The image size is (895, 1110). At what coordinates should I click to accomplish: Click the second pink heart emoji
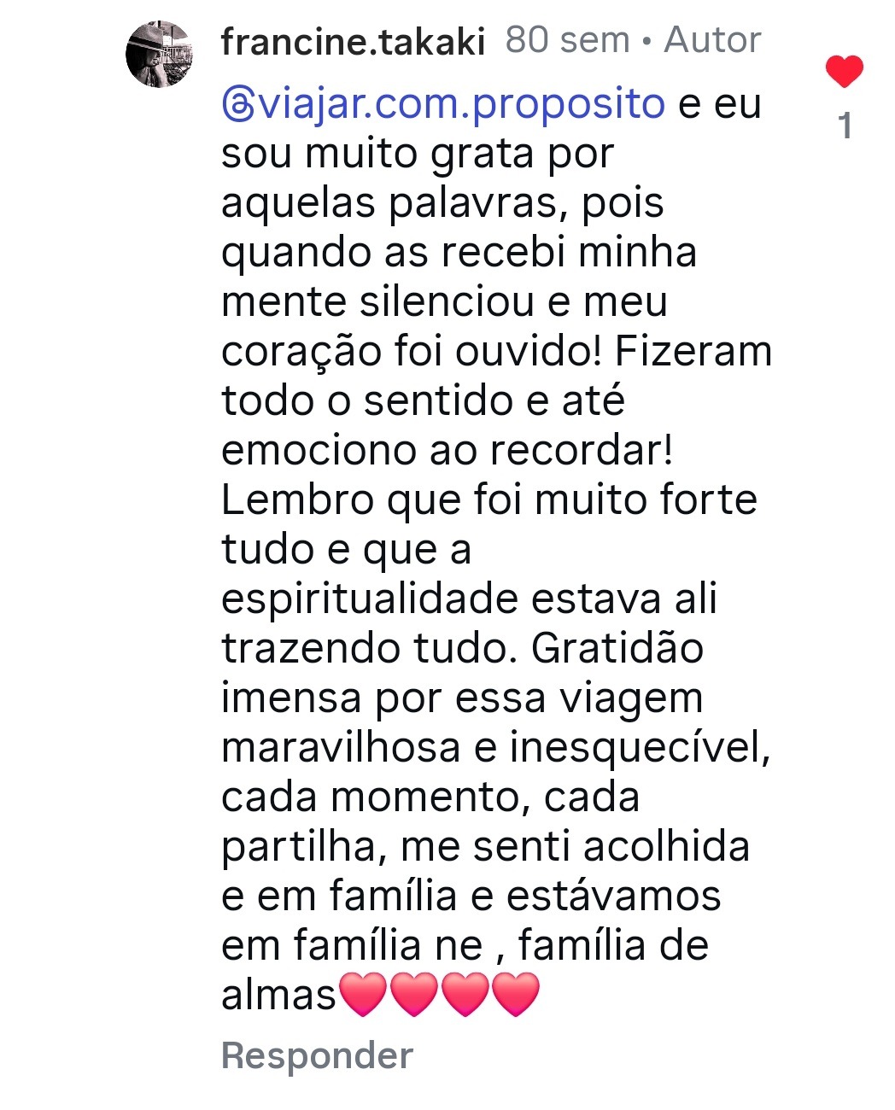coord(414,995)
